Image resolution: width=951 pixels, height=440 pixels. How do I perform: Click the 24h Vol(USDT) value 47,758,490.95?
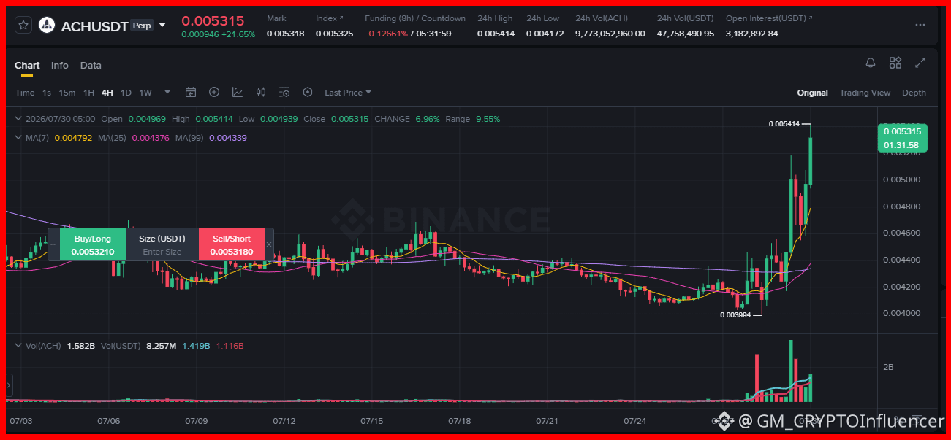(686, 34)
